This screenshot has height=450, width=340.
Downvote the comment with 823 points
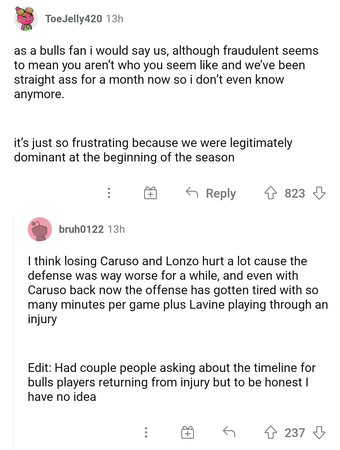click(x=319, y=193)
